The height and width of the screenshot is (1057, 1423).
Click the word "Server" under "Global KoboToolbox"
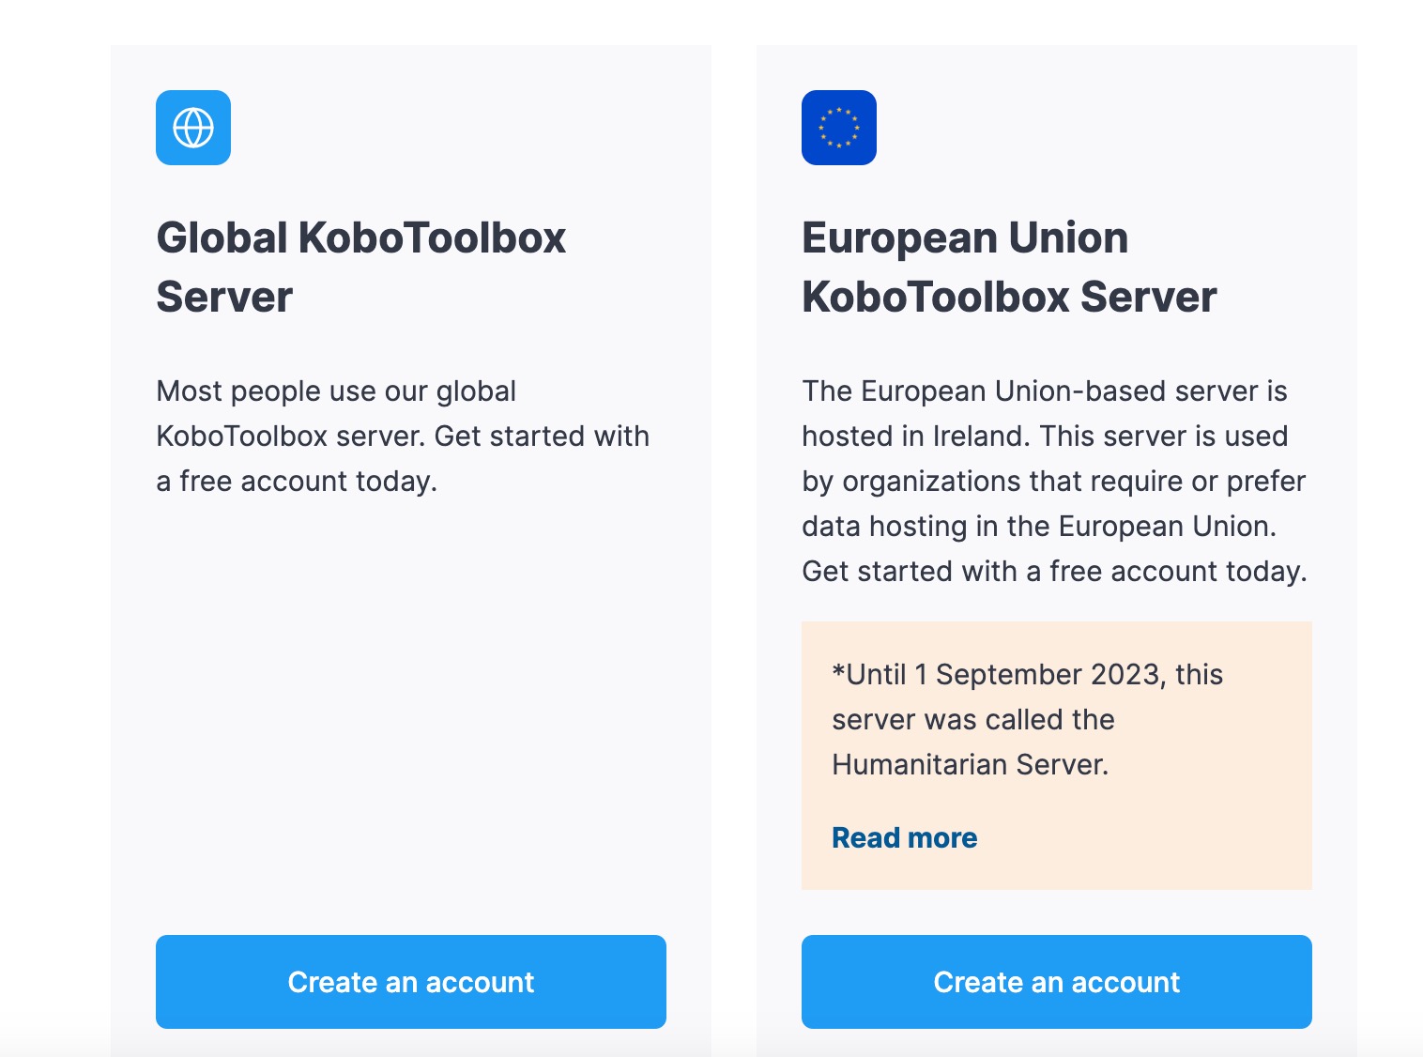224,298
